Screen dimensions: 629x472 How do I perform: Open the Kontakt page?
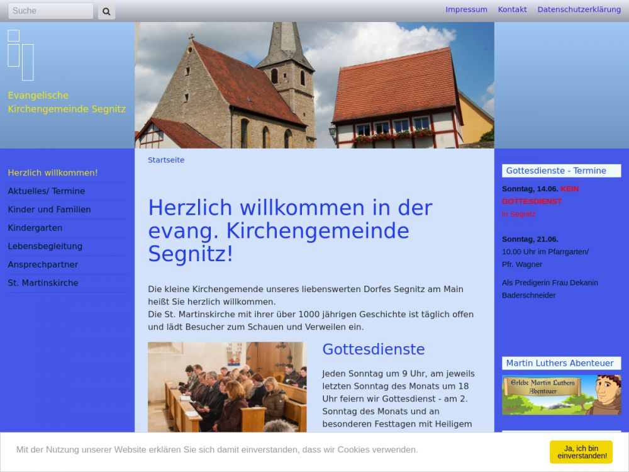point(512,9)
